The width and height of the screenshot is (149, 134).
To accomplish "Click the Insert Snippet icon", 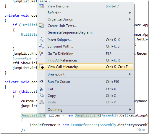I will (41, 40).
